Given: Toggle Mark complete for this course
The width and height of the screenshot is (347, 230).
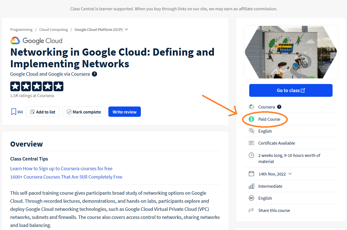Looking at the screenshot, I should pyautogui.click(x=84, y=112).
